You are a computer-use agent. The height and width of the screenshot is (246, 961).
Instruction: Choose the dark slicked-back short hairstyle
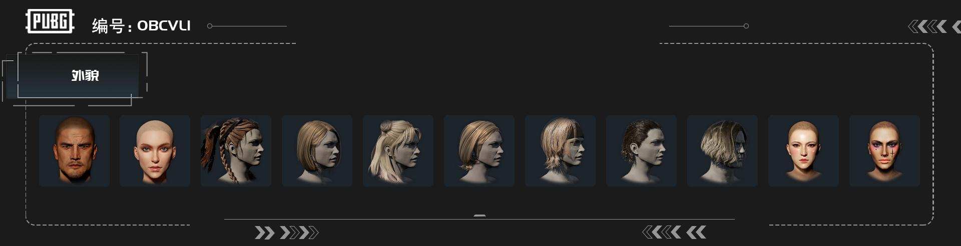coord(641,151)
